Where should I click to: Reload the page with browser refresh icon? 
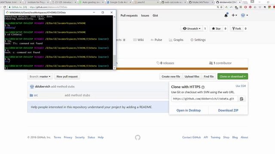[5, 7]
